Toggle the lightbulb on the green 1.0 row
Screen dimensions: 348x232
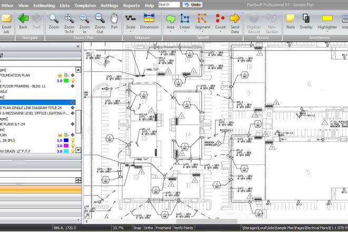(73, 81)
